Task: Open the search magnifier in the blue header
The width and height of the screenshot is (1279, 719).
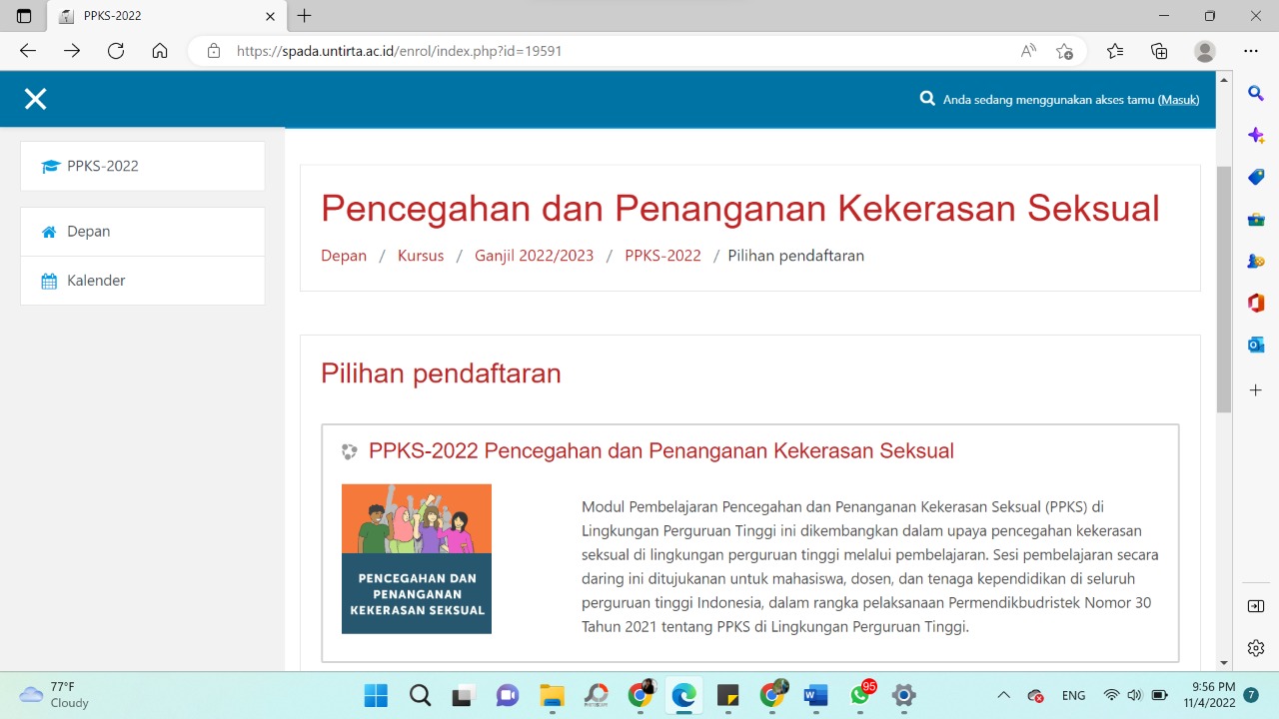Action: coord(927,99)
